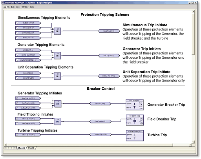Image resolution: width=201 pixels, height=159 pixels.
Task: Select the Gen Trip (VO2) output block
Action: point(109,56)
